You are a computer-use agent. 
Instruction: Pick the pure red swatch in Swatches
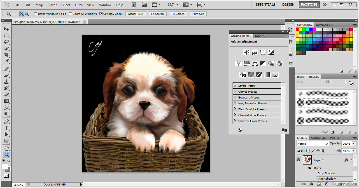click(x=297, y=29)
